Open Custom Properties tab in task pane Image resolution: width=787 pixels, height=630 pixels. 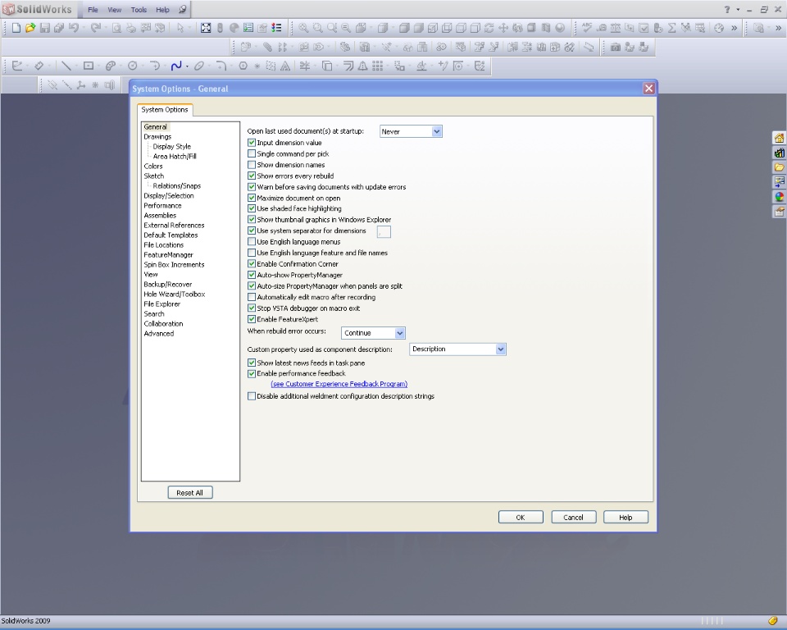(779, 212)
